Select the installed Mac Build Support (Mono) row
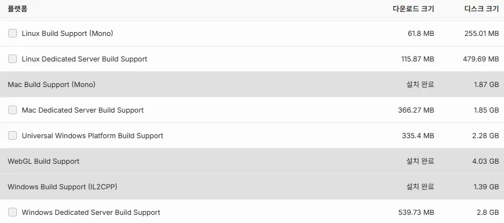Screen dimensions: 504x223 click(x=252, y=84)
